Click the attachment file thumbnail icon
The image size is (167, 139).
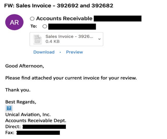point(37,39)
